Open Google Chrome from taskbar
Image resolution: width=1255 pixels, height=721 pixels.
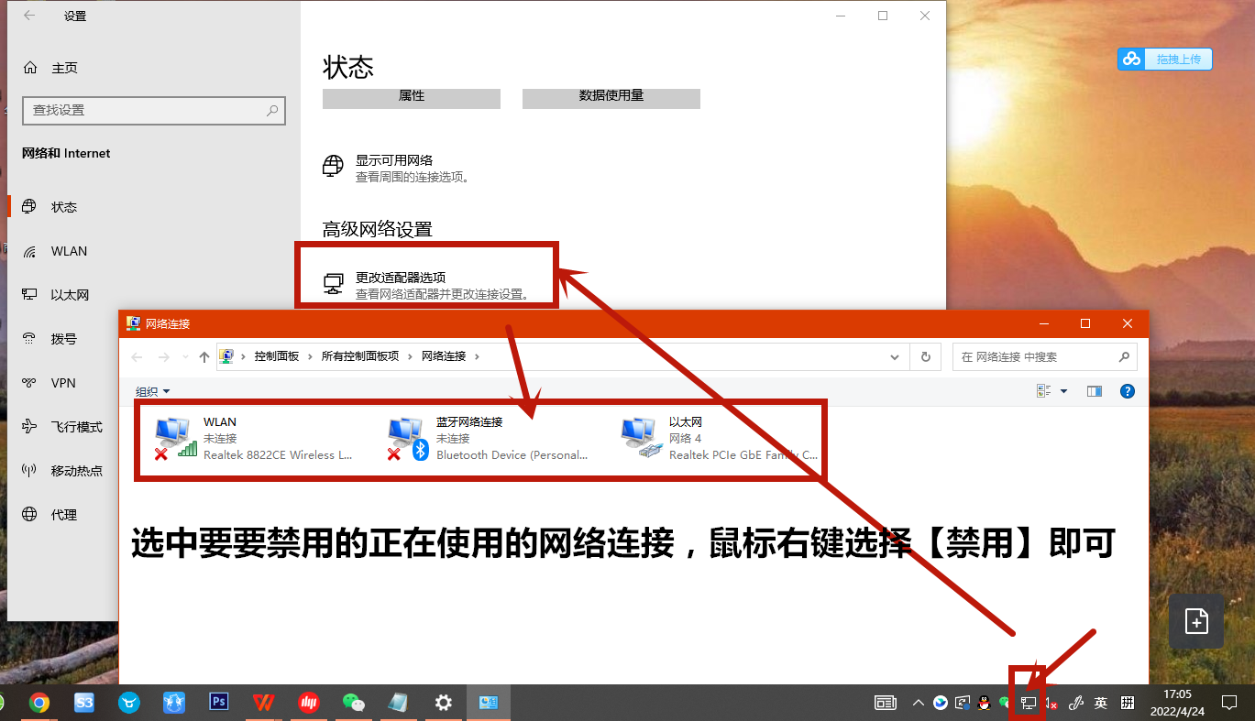pos(39,703)
